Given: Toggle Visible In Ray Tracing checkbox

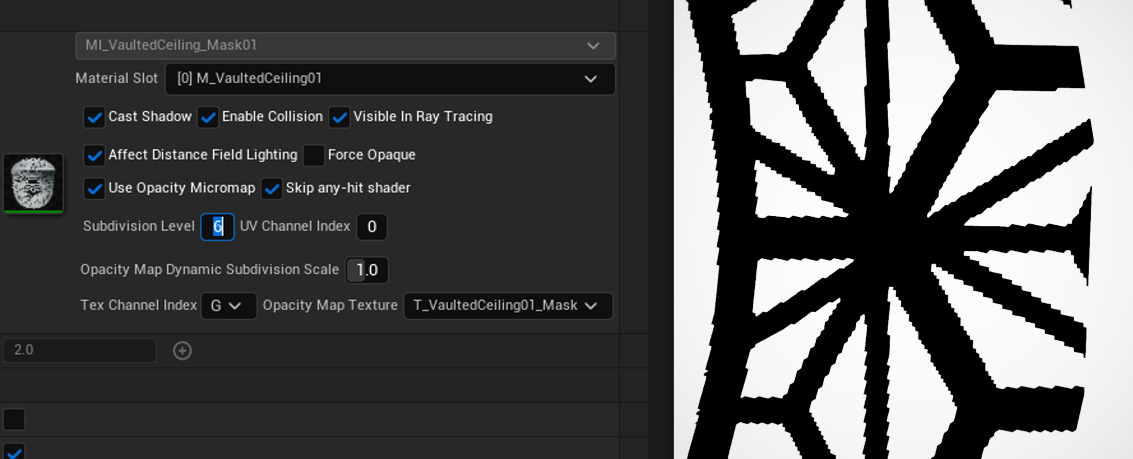Looking at the screenshot, I should [x=339, y=117].
